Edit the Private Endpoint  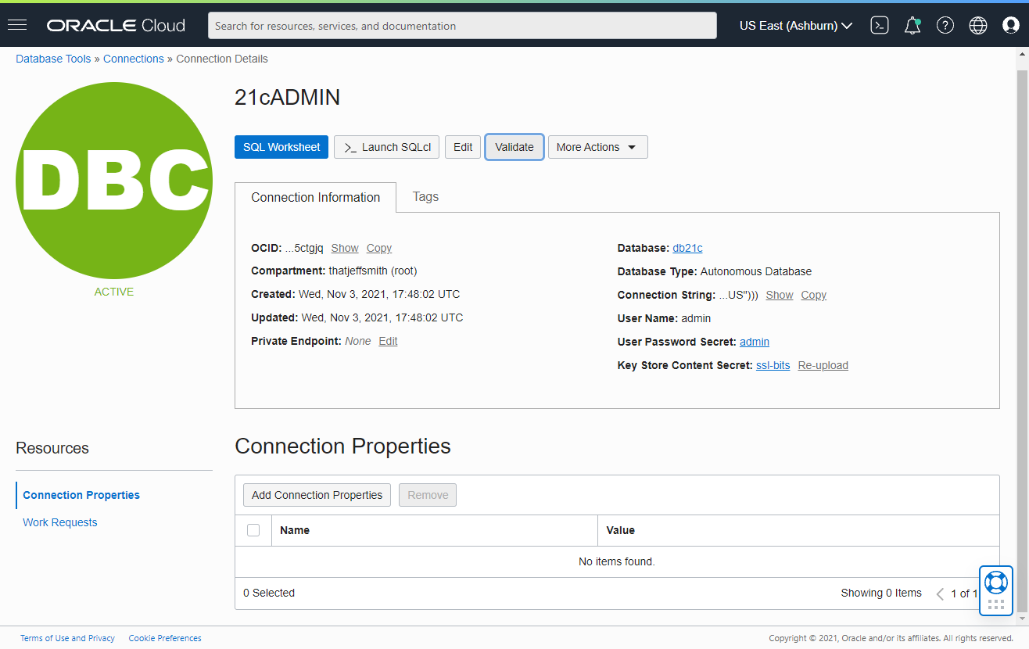click(388, 341)
